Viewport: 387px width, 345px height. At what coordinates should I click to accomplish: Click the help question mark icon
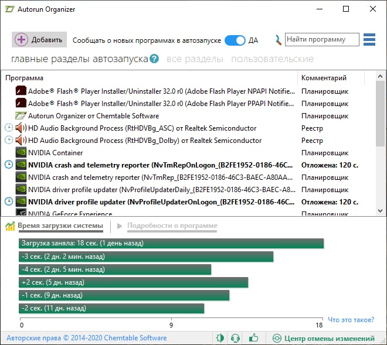point(154,59)
